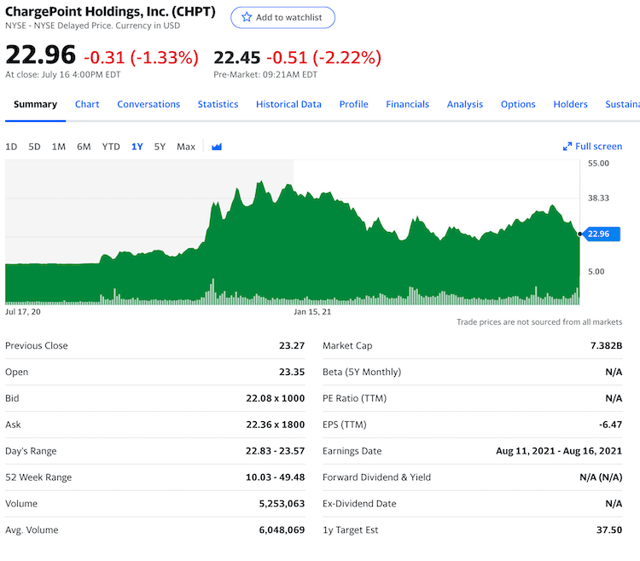The height and width of the screenshot is (561, 640).
Task: Click the EPS (TTM) value -6.47
Action: coord(611,425)
